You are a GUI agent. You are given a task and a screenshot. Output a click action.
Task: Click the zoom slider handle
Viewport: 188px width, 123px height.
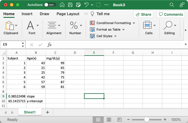point(146,120)
